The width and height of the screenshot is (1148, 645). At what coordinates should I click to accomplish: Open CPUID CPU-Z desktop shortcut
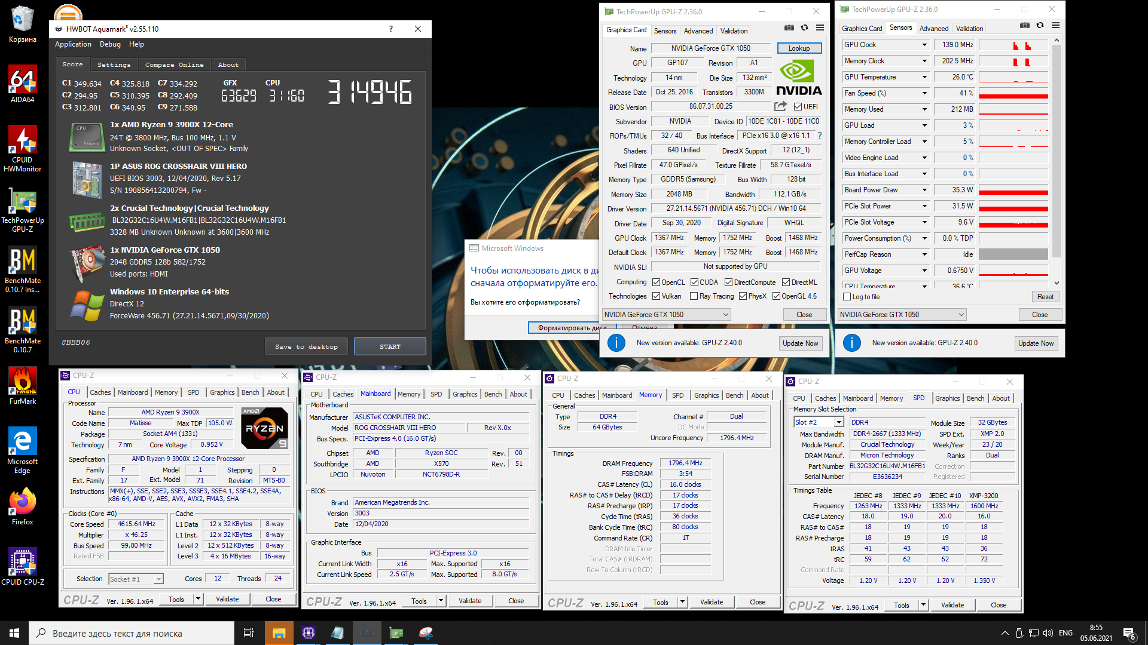click(x=22, y=567)
